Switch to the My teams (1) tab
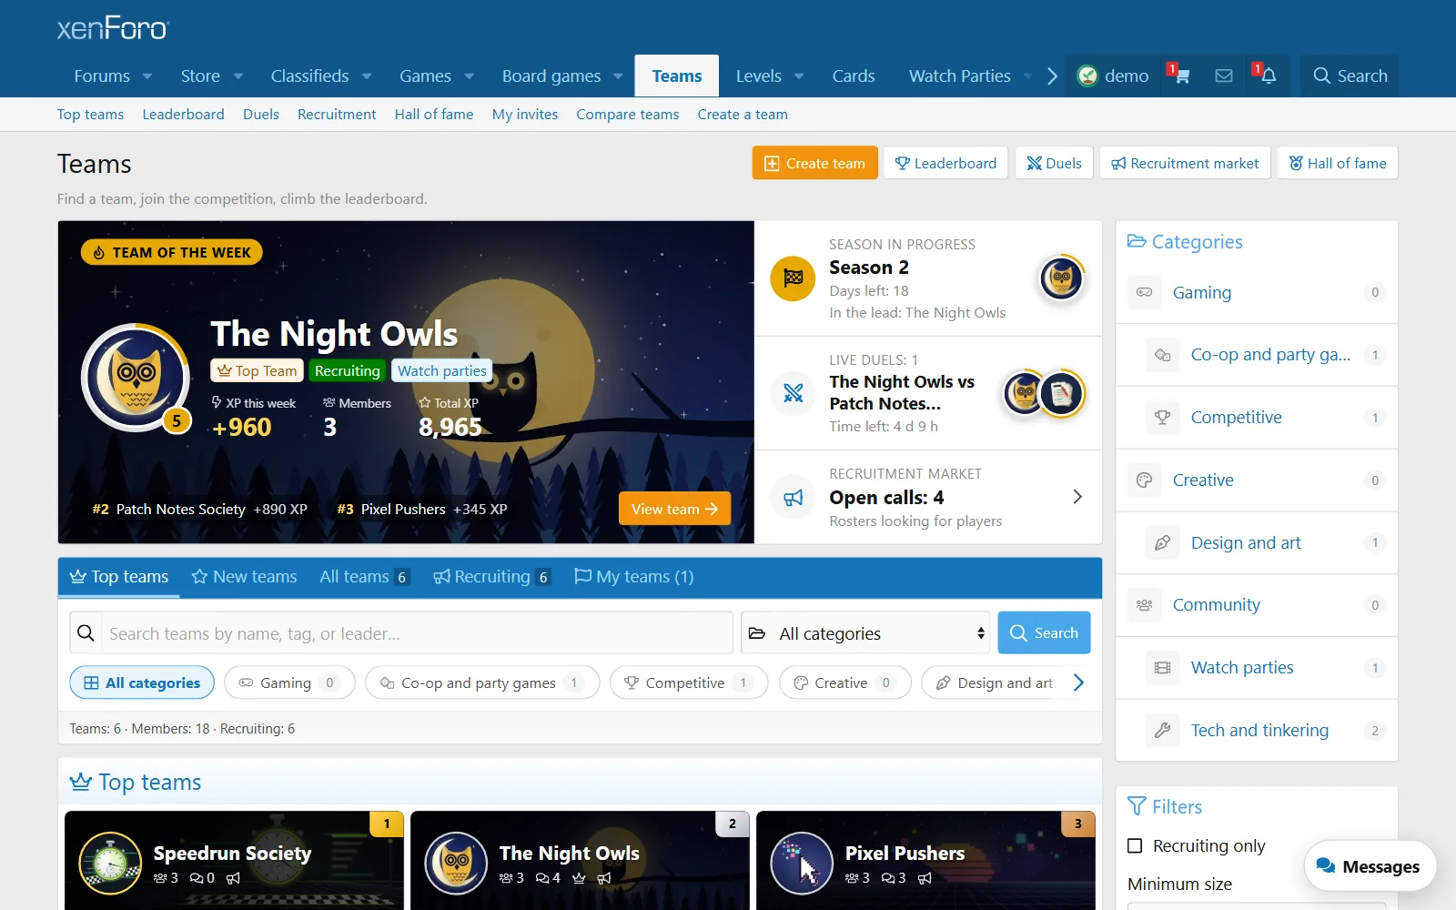Viewport: 1456px width, 910px height. coord(634,577)
